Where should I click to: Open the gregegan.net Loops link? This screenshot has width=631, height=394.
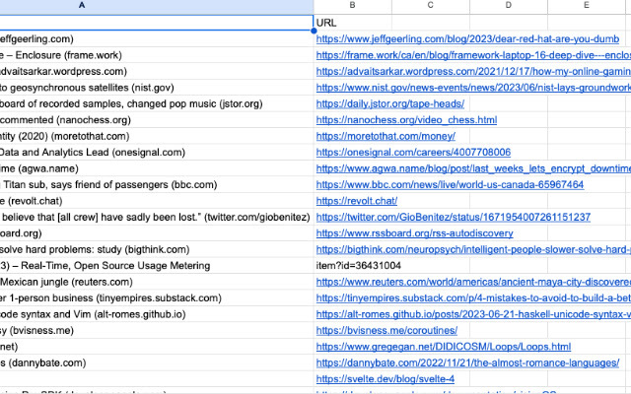[444, 347]
